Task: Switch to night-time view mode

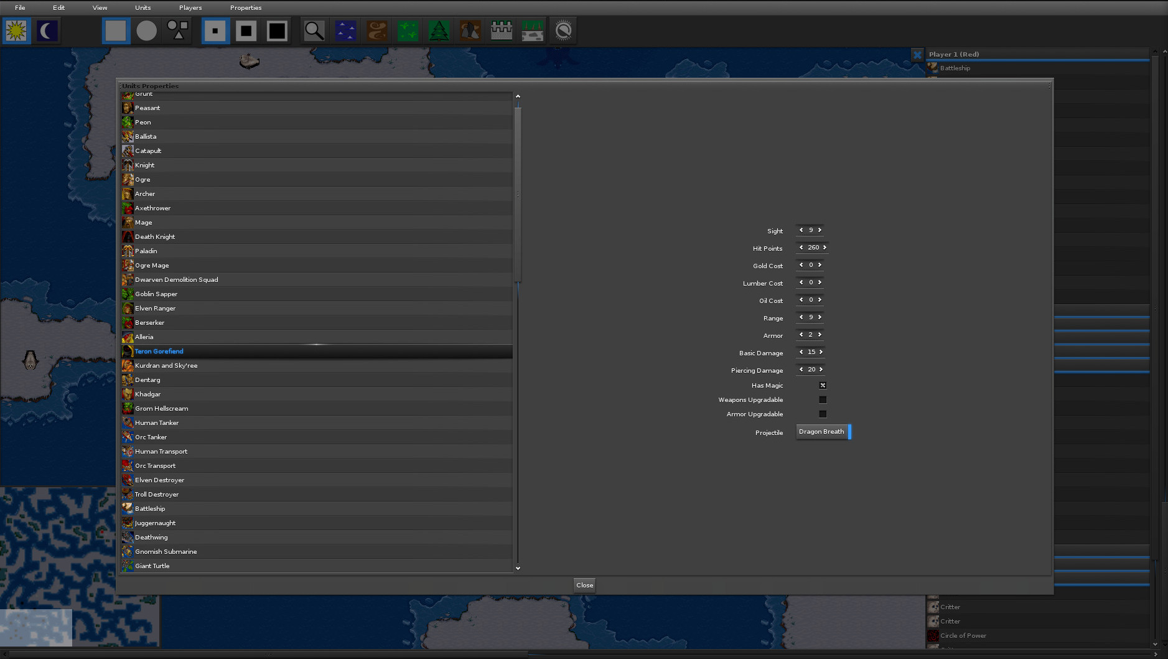Action: pyautogui.click(x=47, y=30)
